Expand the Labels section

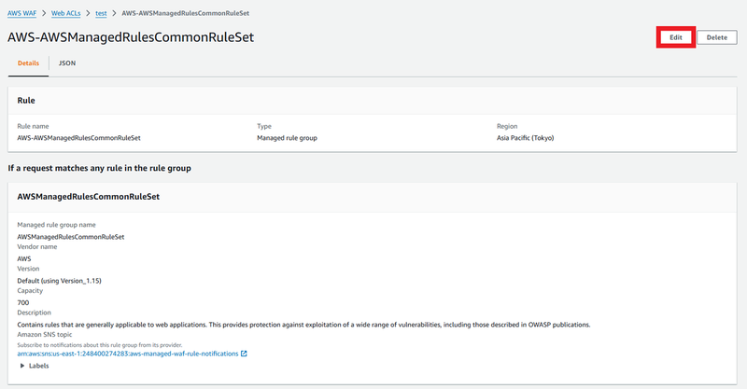35,366
